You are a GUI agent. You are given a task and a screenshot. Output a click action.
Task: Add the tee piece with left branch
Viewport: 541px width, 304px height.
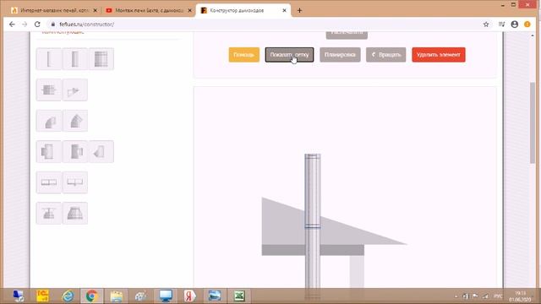coord(49,152)
